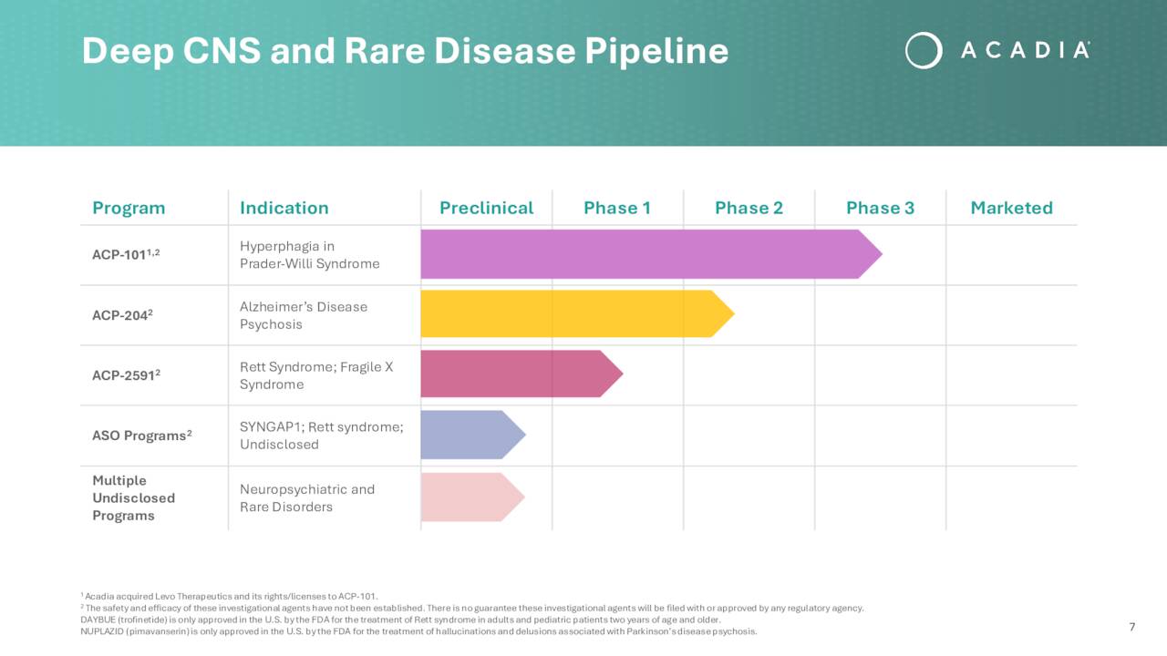Click 'Neuropsychiatric and Rare Disorders' indication
Screen dimensions: 1167x656
click(x=307, y=497)
